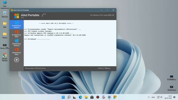Select Activate Windows in the AAct sidebar
This screenshot has height=100, width=178.
click(17, 25)
